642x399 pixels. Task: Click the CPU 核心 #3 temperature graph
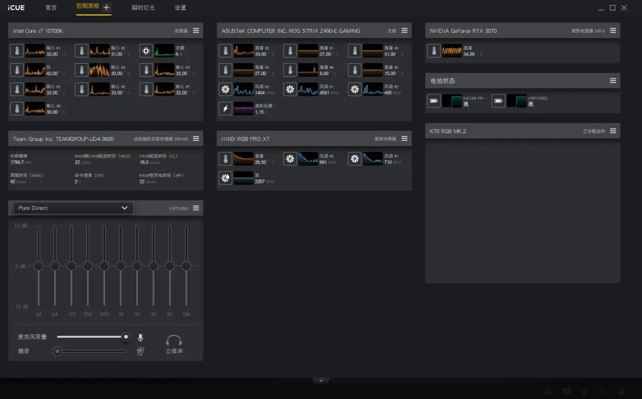pyautogui.click(x=99, y=70)
